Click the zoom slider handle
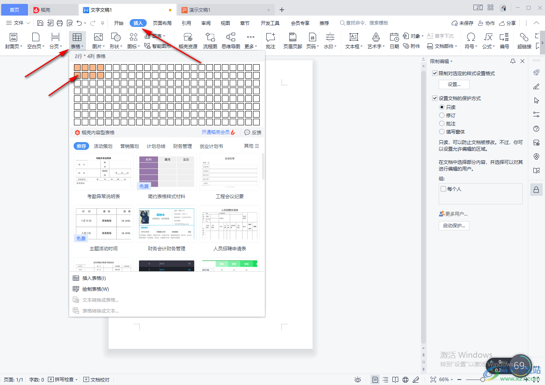The width and height of the screenshot is (545, 385). point(482,380)
